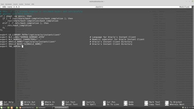Open the Ansicht menu

[x=15, y=4]
